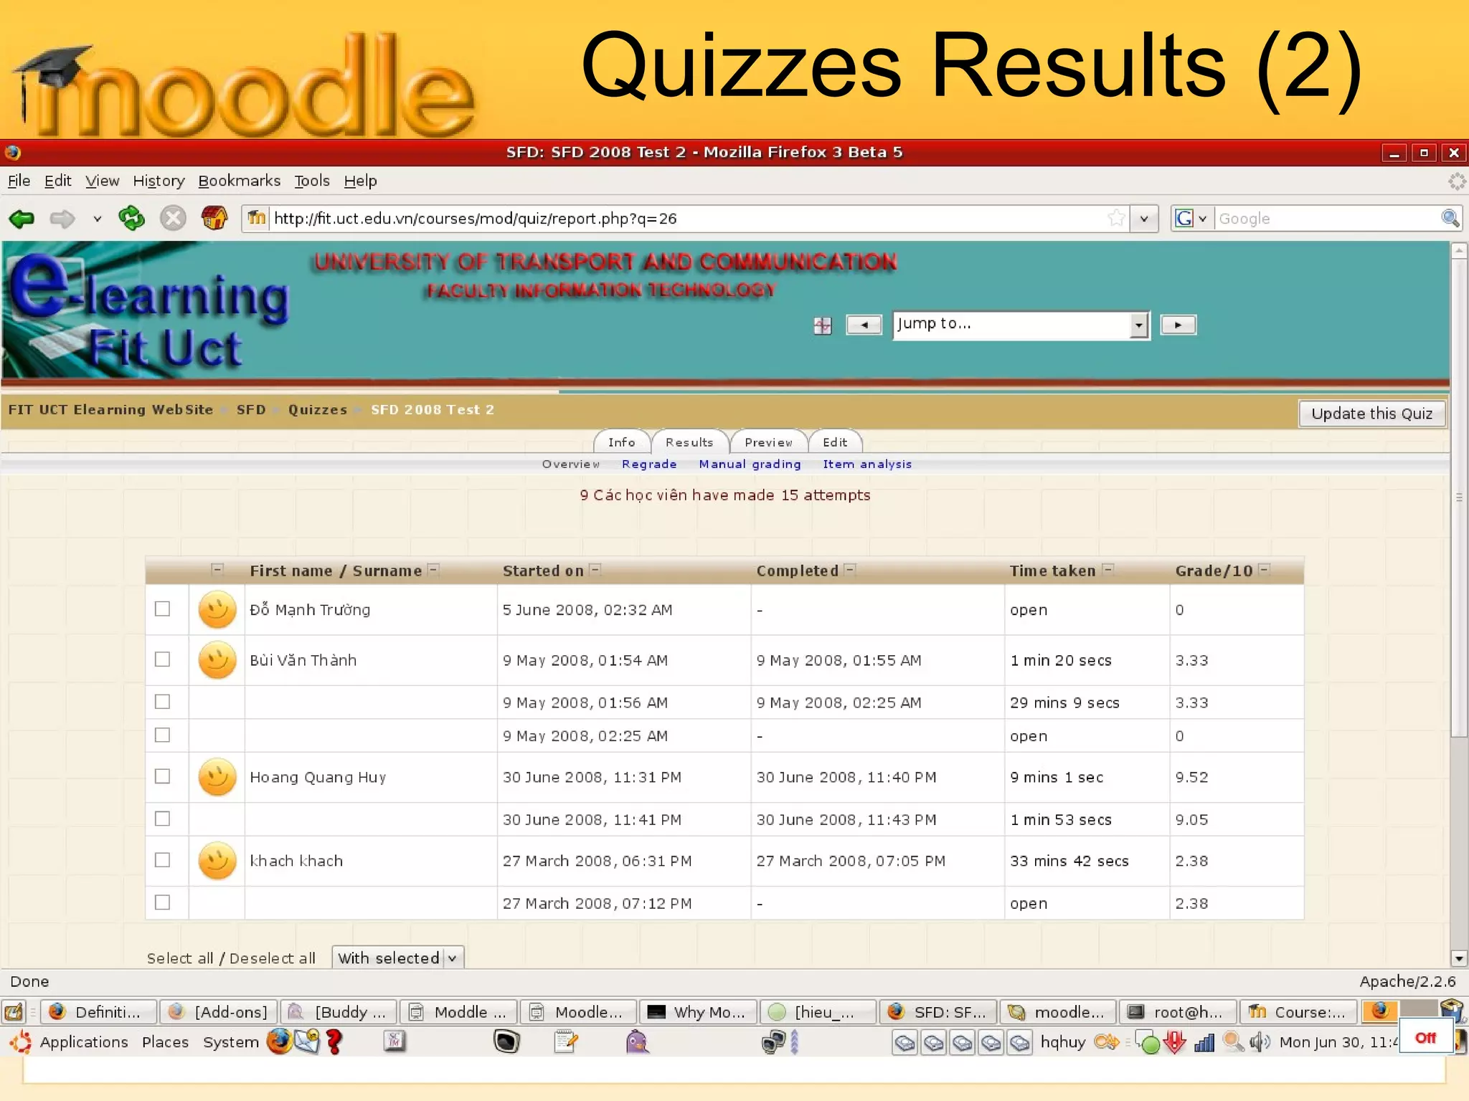This screenshot has width=1469, height=1101.
Task: Click the Stop loading X icon
Action: coord(173,218)
